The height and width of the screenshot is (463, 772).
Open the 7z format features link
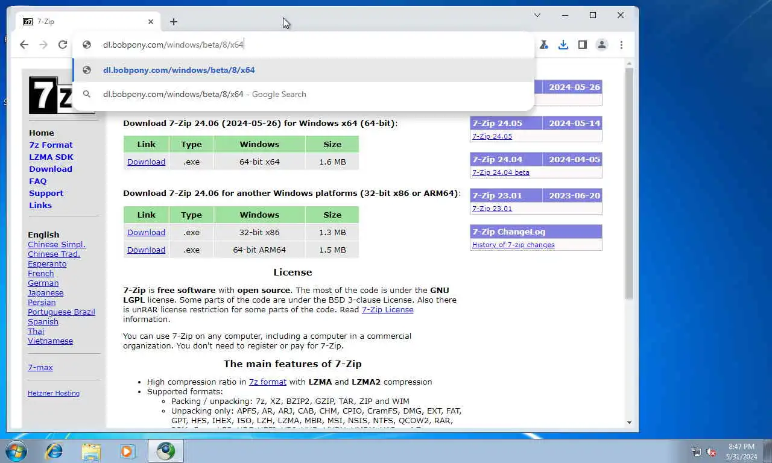[x=268, y=382]
